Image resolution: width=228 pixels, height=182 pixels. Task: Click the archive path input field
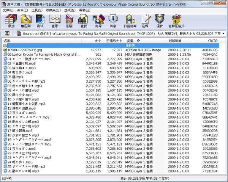tap(122, 34)
